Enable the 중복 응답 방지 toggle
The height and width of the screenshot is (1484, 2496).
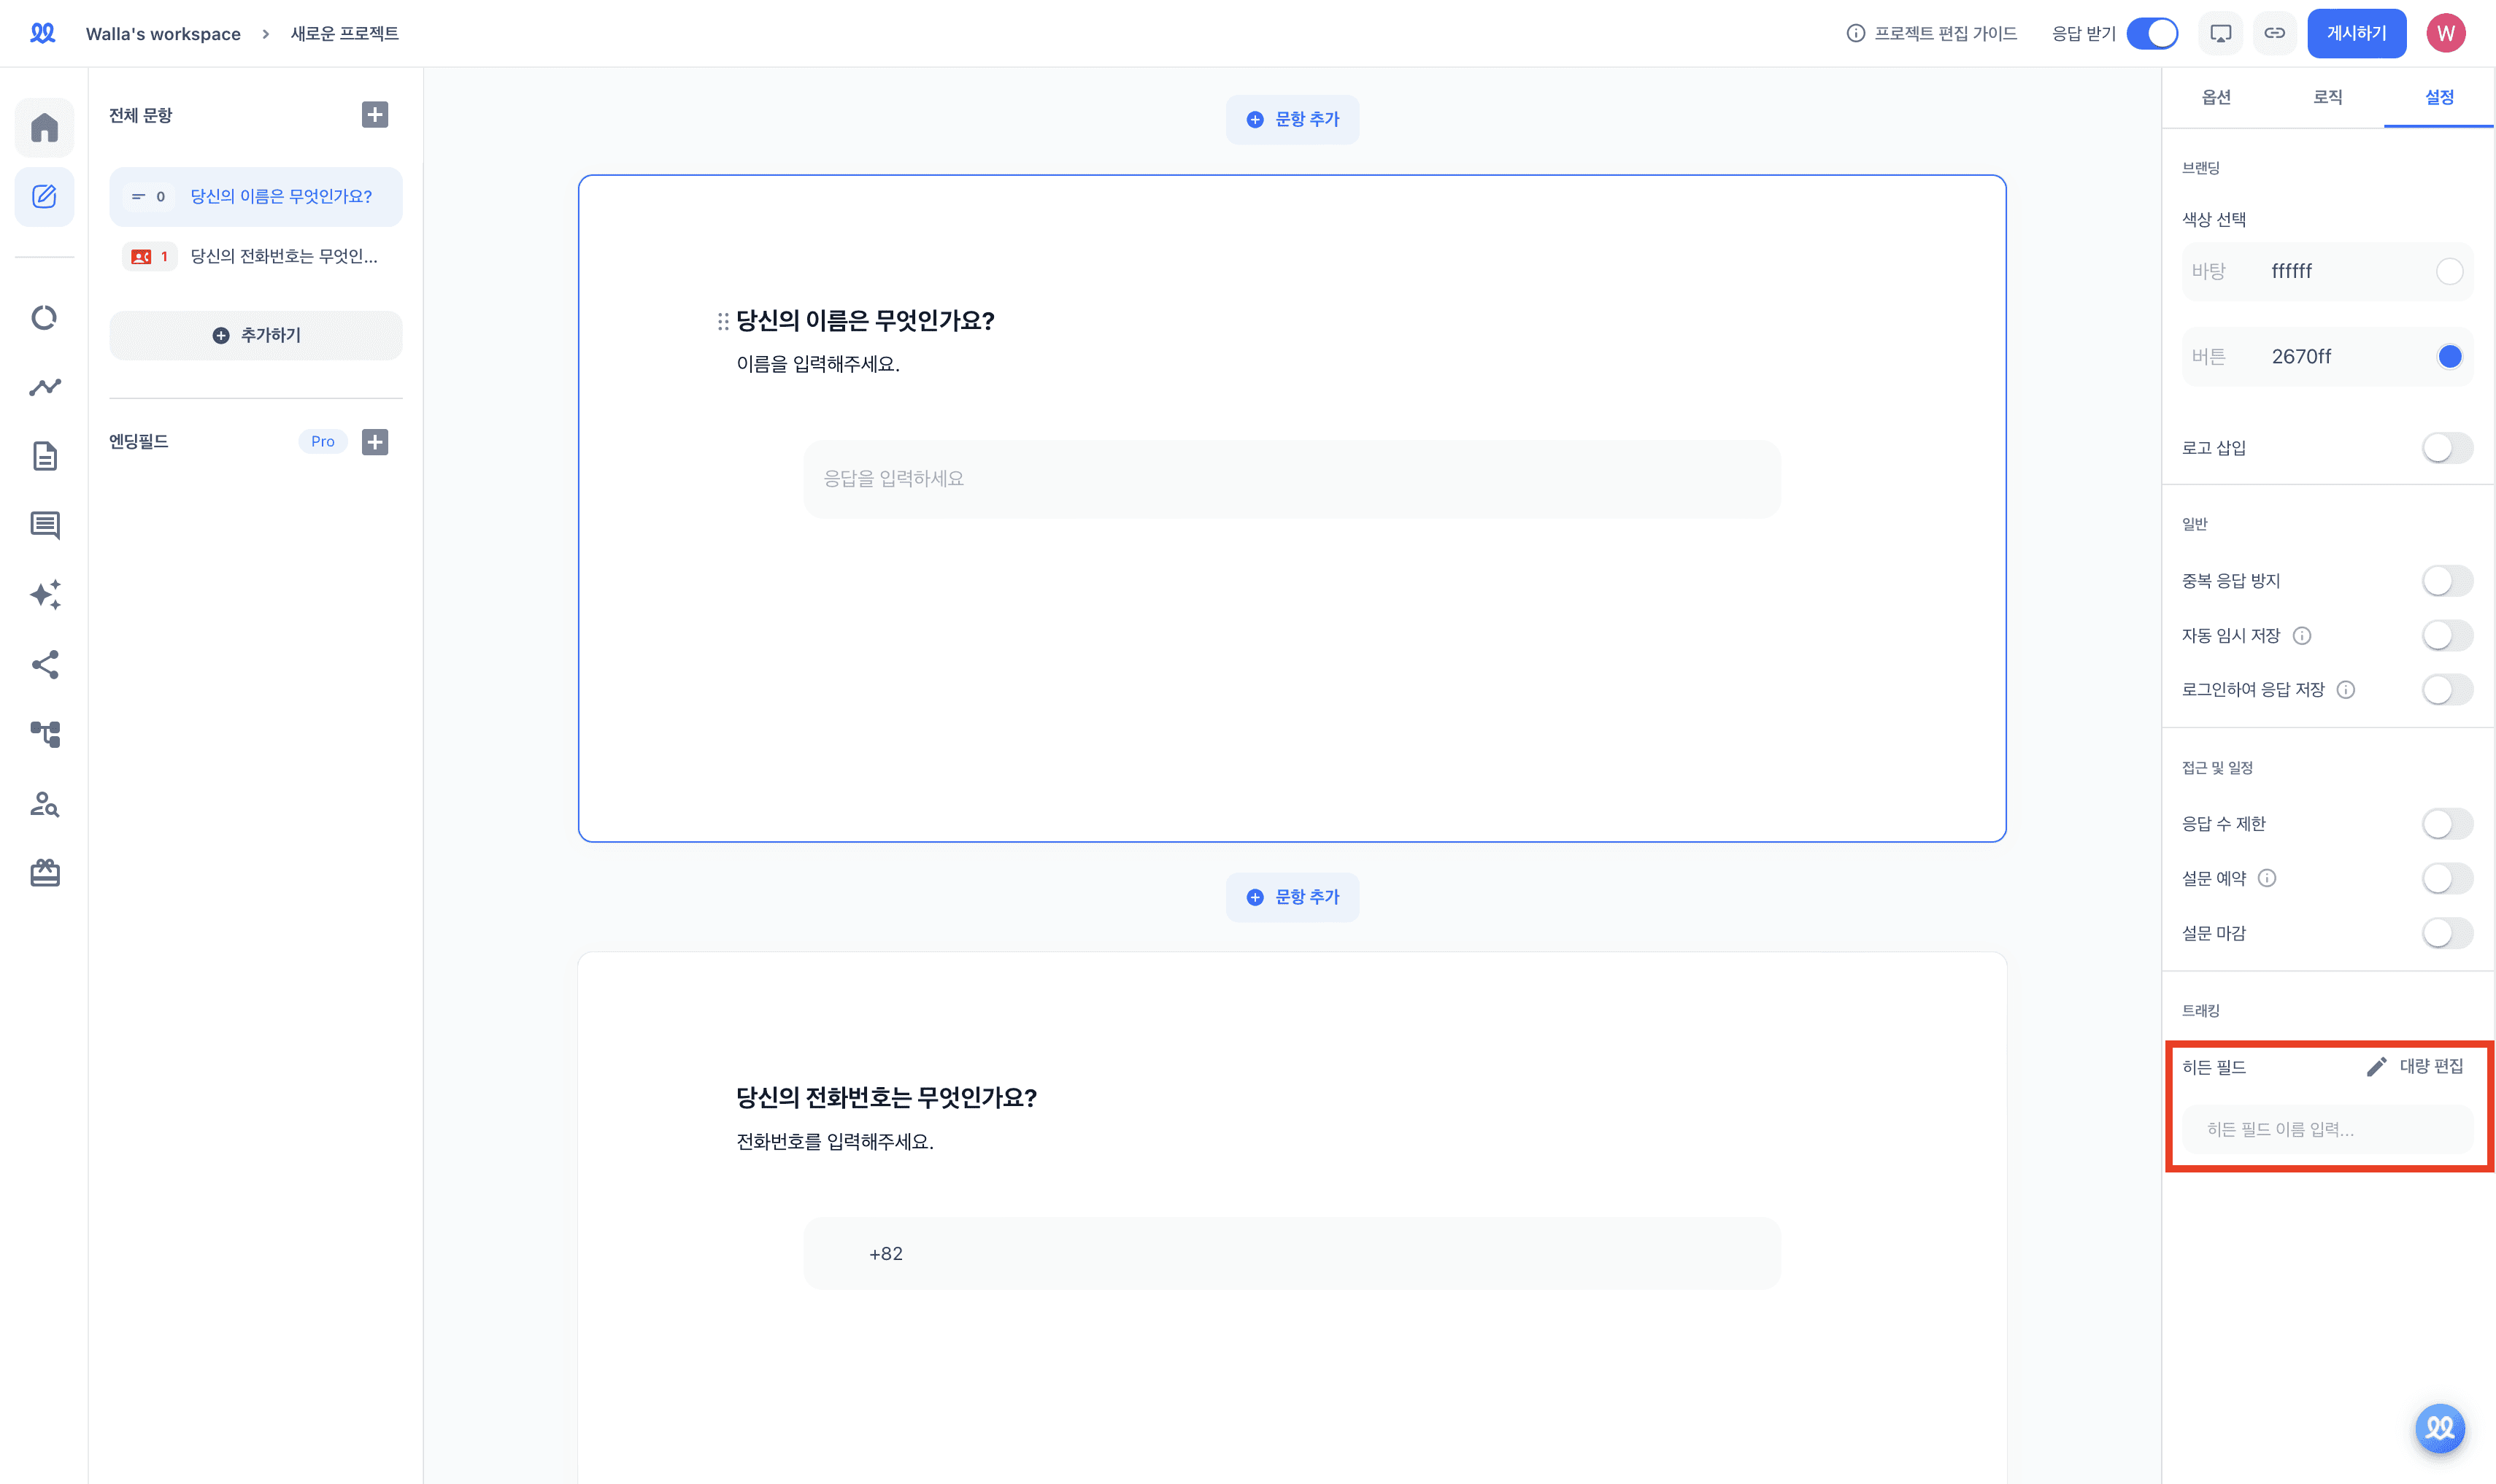(2446, 581)
